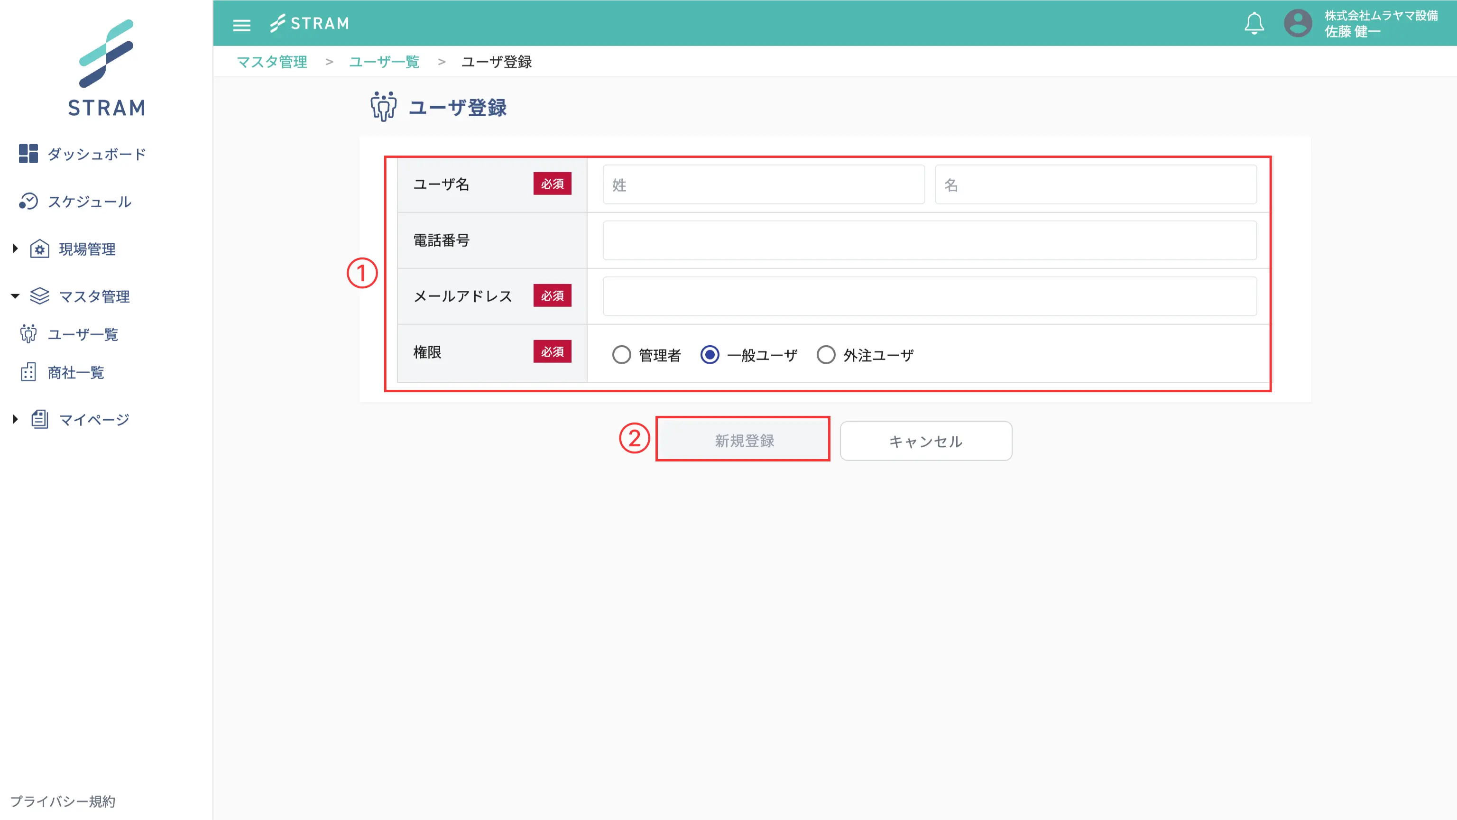Select the 一般ユーザ radio button
The width and height of the screenshot is (1457, 820).
coord(709,355)
